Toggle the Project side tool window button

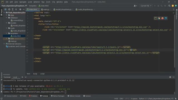pyautogui.click(x=1, y=12)
